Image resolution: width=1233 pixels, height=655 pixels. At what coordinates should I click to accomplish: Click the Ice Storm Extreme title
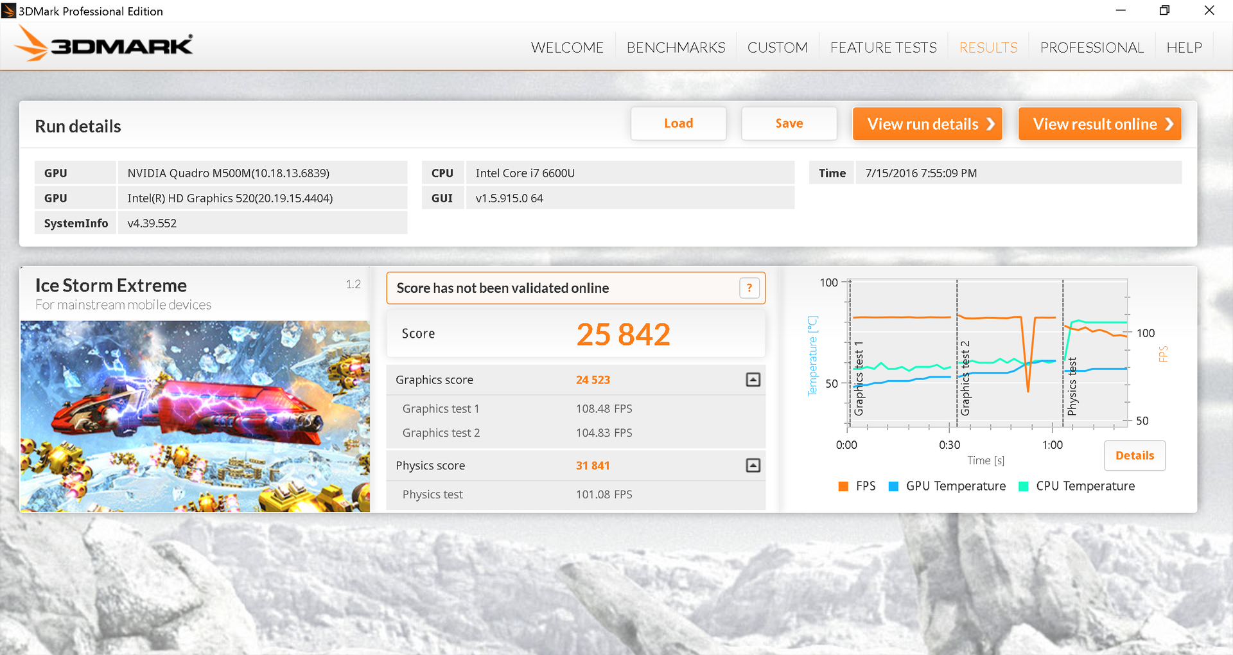111,285
